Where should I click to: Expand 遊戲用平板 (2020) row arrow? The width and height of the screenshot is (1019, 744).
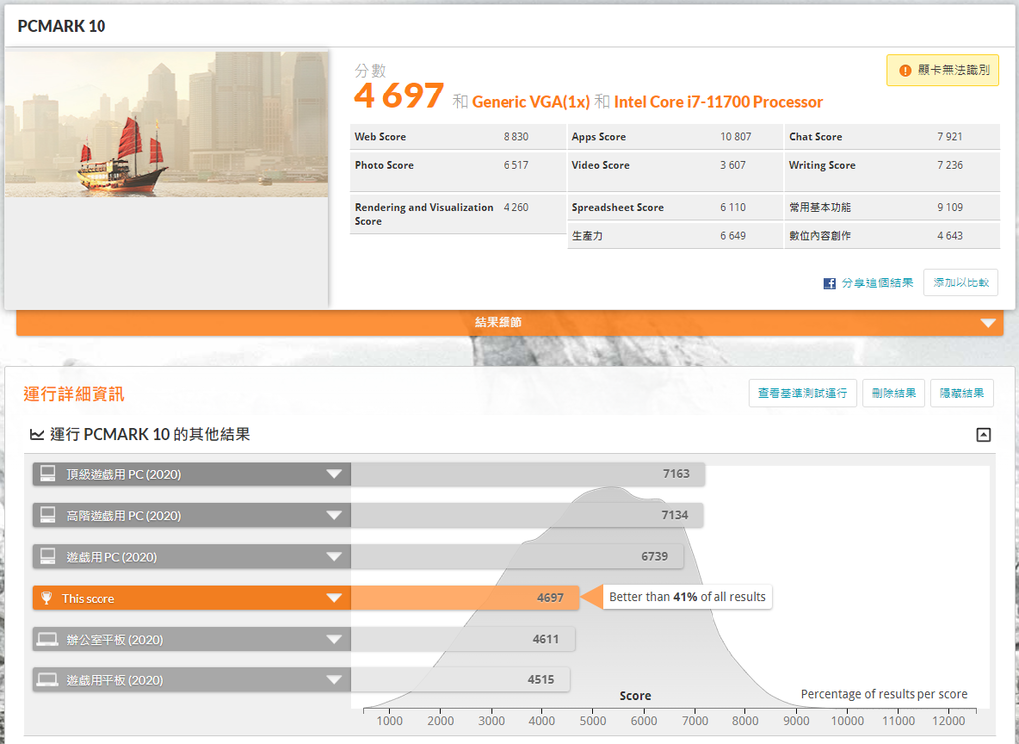(x=334, y=680)
